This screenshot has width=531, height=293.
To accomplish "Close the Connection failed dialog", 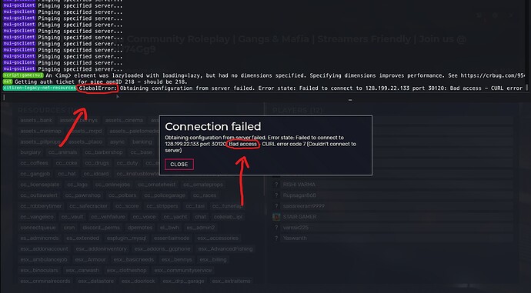I will [179, 164].
